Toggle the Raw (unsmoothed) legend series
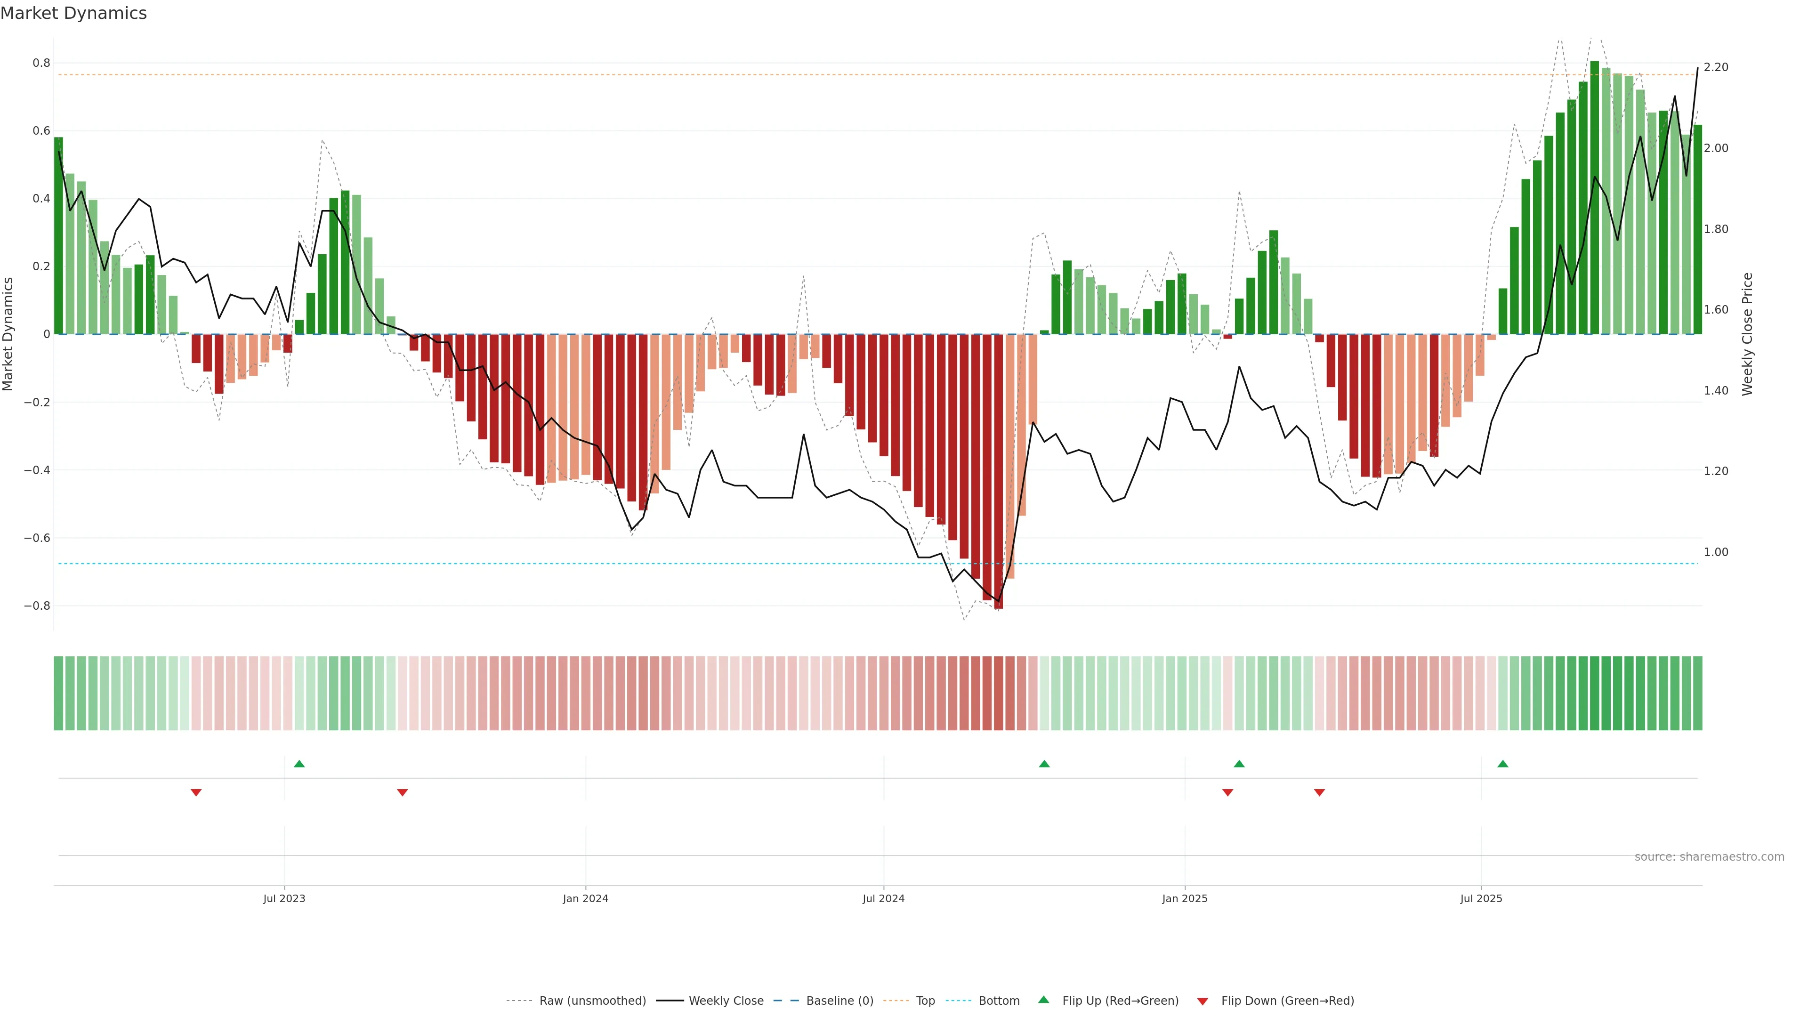The image size is (1808, 1017). 592,1001
